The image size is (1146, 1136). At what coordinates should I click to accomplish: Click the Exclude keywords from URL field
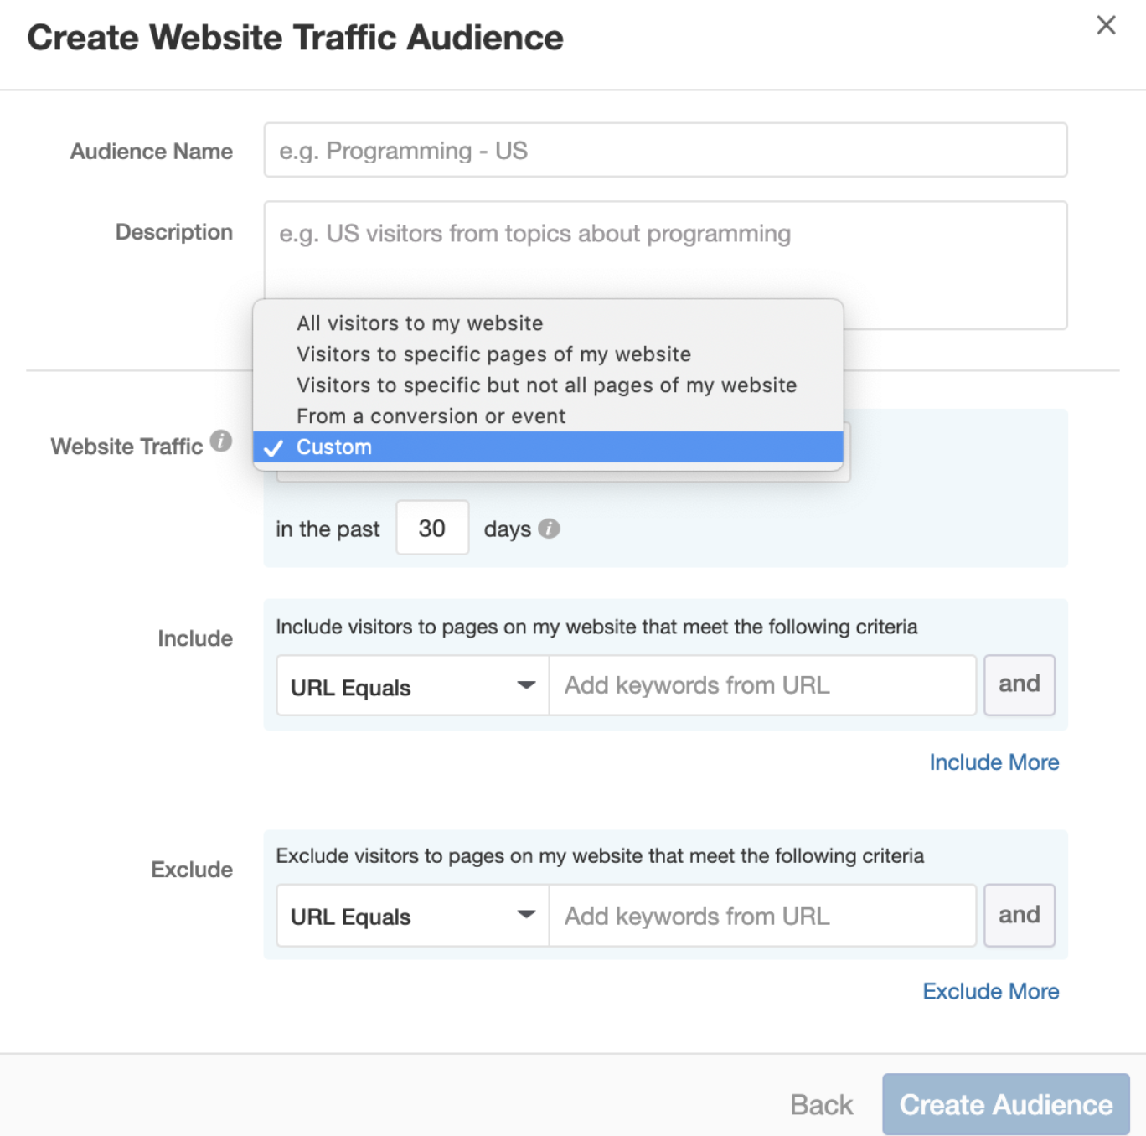pyautogui.click(x=761, y=916)
